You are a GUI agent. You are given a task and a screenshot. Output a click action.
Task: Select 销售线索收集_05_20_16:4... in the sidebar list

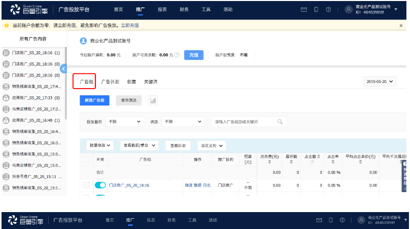coord(36,132)
